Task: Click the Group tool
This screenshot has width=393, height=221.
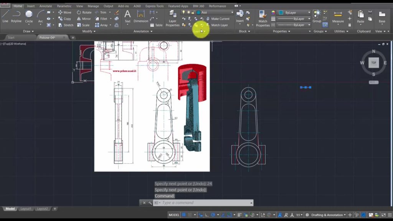Action: pyautogui.click(x=317, y=16)
